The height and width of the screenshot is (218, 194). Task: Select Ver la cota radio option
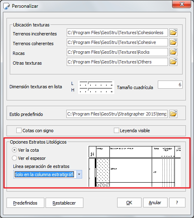coord(14,150)
